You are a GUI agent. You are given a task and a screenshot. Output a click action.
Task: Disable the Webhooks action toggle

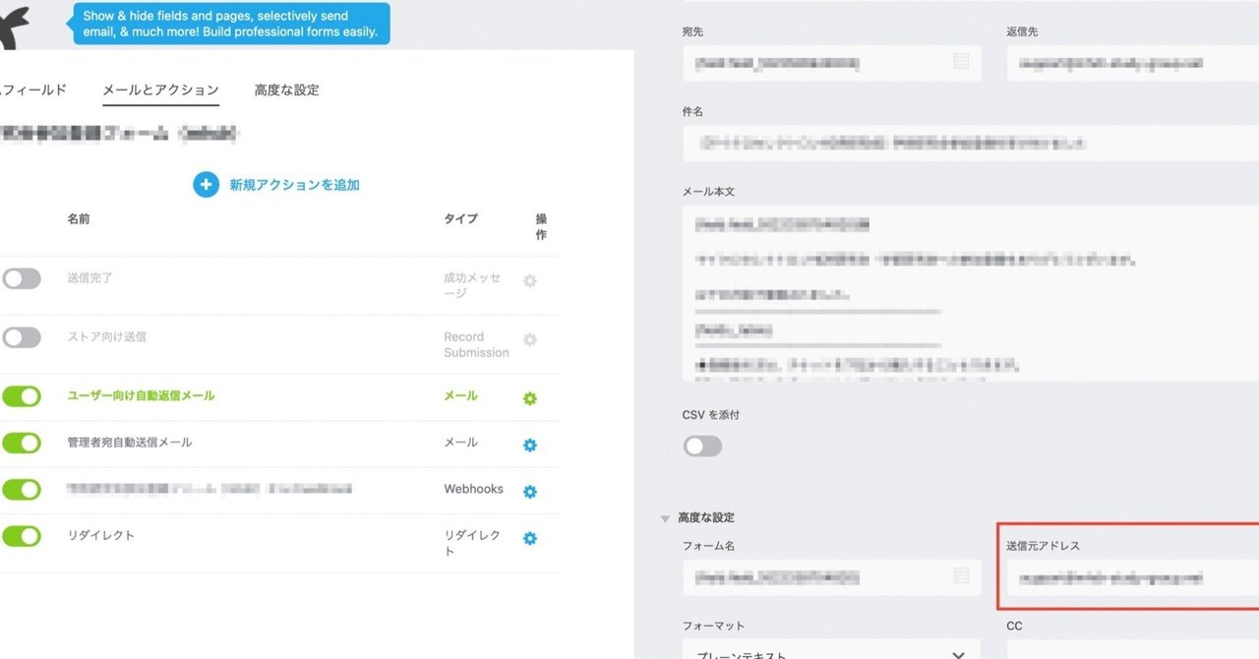coord(22,489)
